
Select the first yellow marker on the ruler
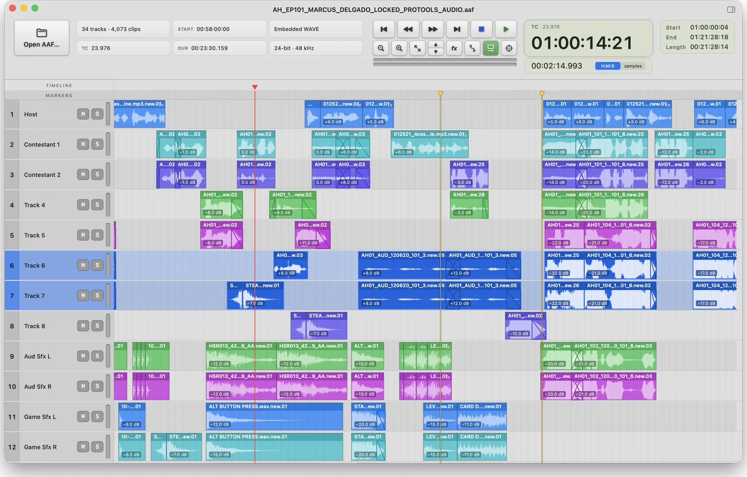pyautogui.click(x=440, y=93)
